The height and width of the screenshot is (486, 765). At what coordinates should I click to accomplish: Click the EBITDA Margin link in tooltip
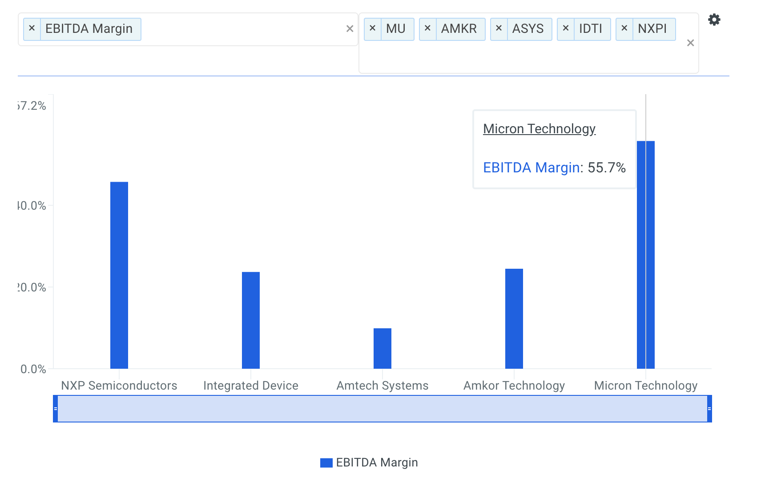531,168
